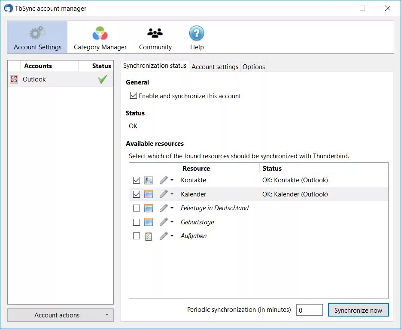This screenshot has width=401, height=329.
Task: Click the TbSync app icon in title bar
Action: click(x=9, y=9)
